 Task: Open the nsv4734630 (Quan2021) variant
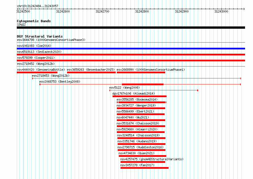[136, 153]
